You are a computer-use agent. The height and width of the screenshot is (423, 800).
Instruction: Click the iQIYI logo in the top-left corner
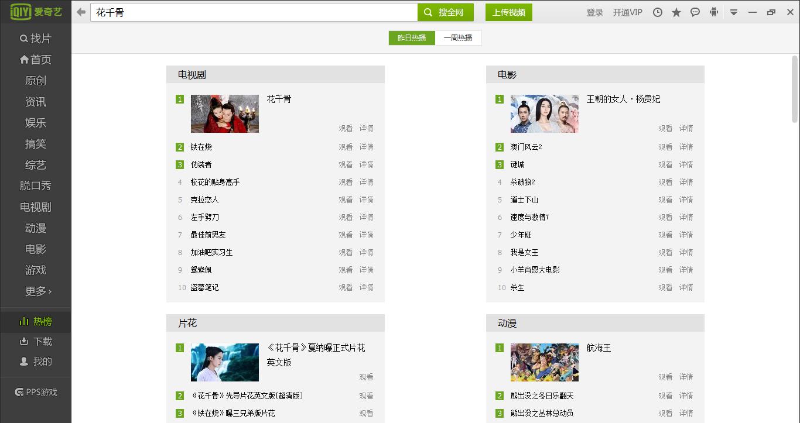pyautogui.click(x=36, y=12)
